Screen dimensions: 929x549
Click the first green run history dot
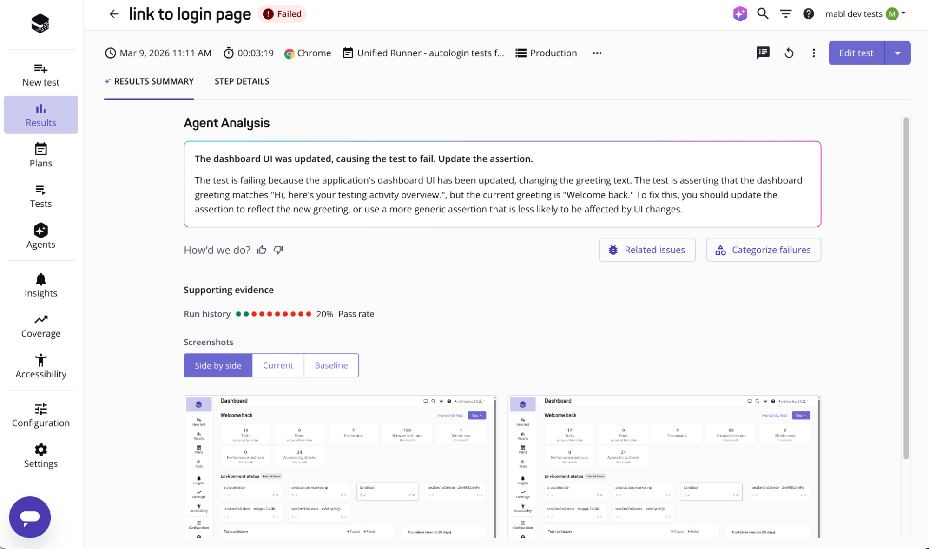point(238,314)
